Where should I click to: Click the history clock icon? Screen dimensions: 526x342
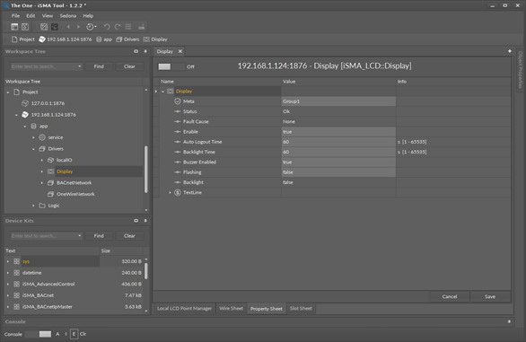coord(91,27)
